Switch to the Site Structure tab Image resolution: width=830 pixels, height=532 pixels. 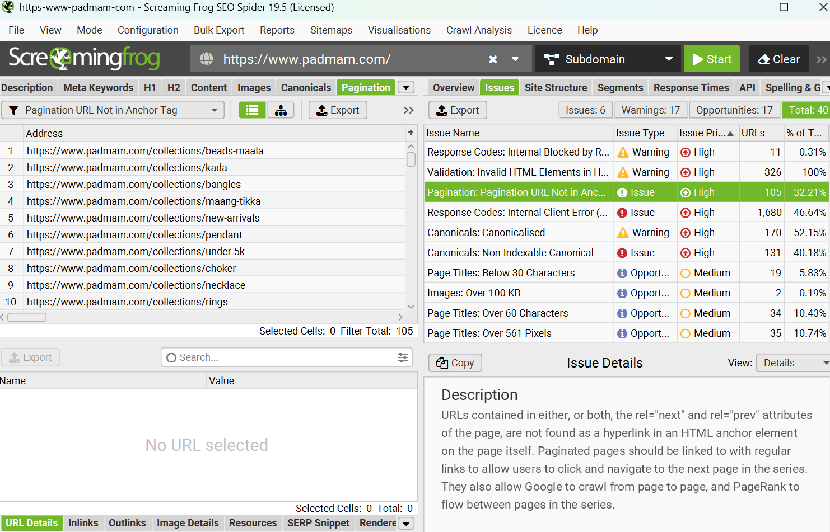coord(556,88)
